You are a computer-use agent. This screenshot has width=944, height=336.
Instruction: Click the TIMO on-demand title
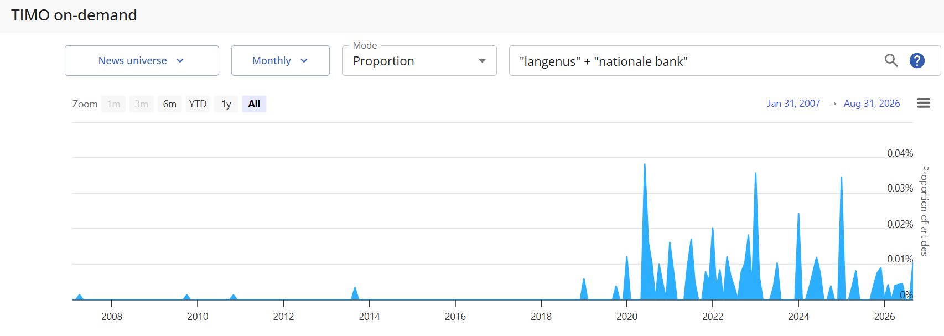[74, 15]
